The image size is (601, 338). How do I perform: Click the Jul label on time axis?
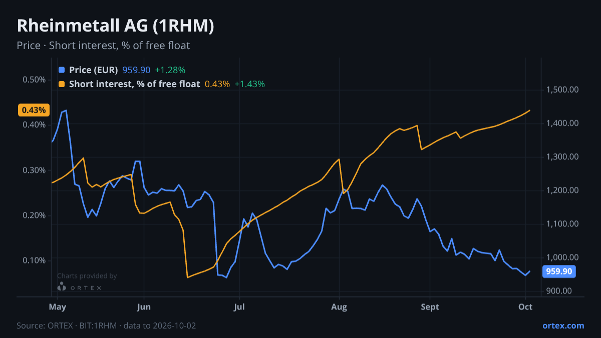[239, 306]
